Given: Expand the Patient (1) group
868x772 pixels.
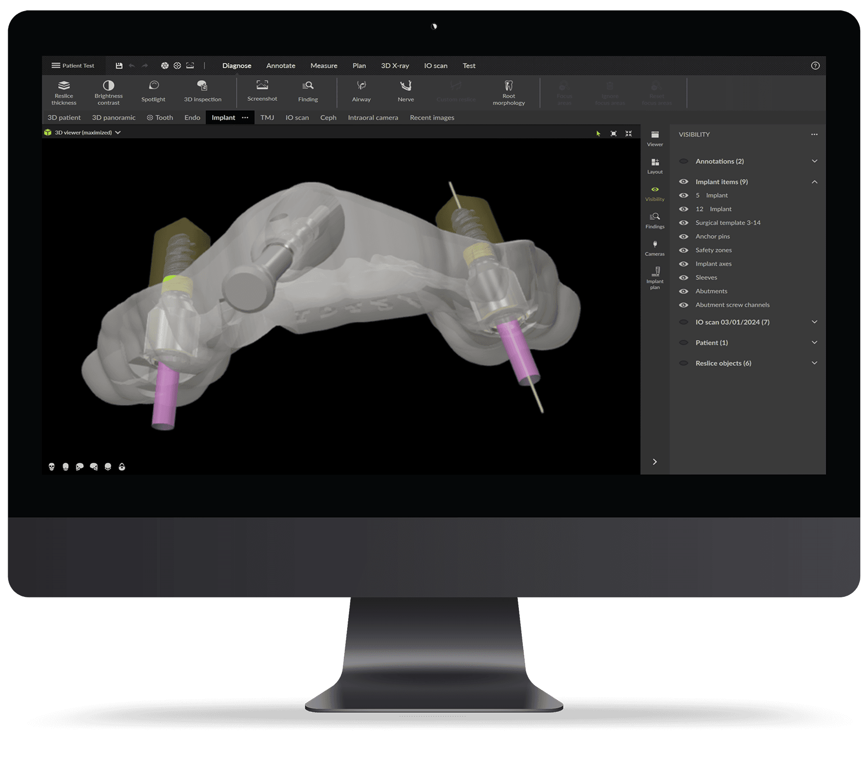Looking at the screenshot, I should click(814, 343).
